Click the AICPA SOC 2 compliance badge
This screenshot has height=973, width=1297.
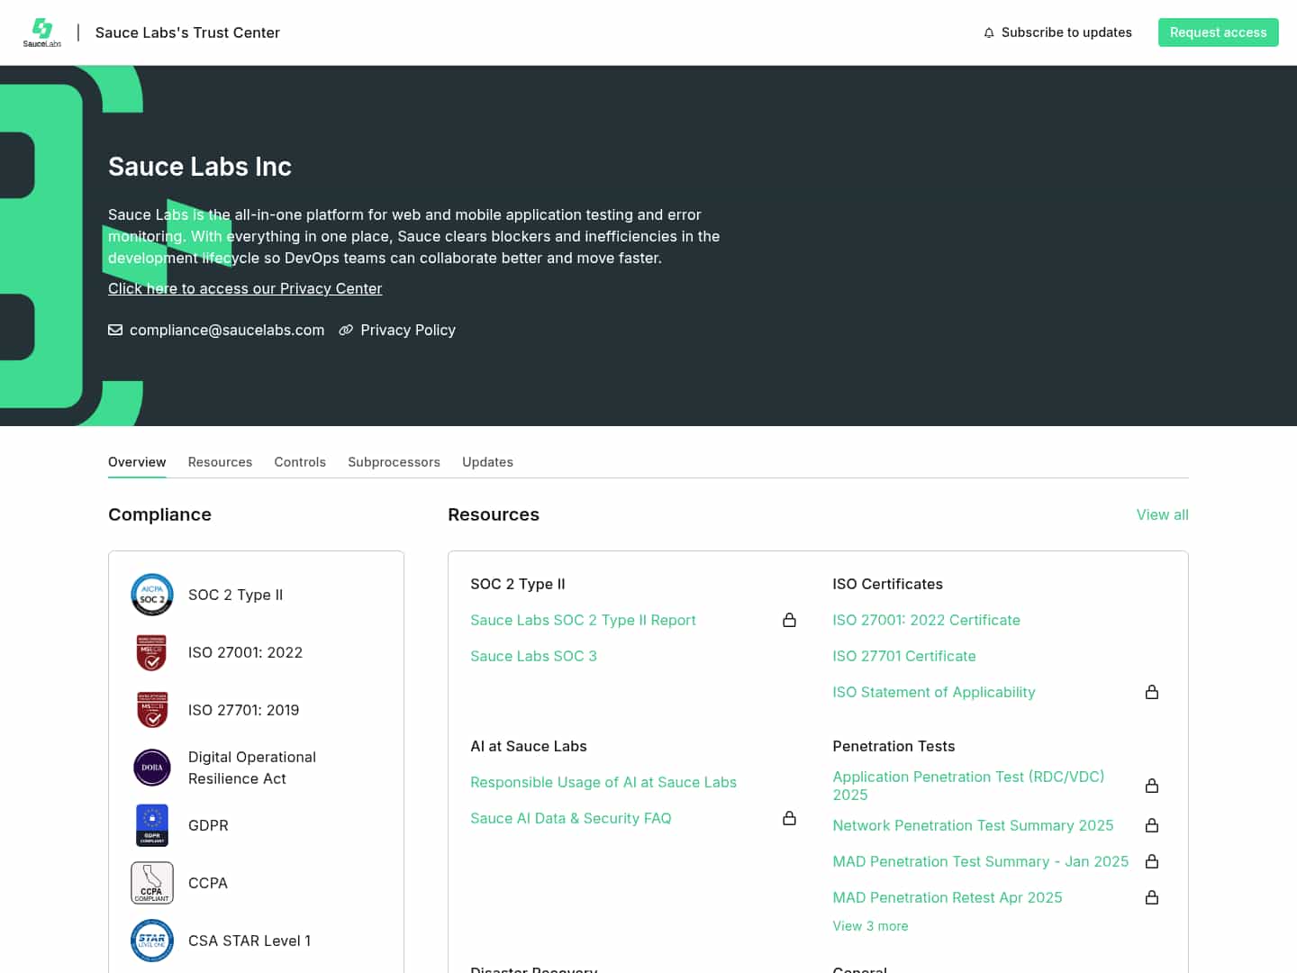(151, 595)
